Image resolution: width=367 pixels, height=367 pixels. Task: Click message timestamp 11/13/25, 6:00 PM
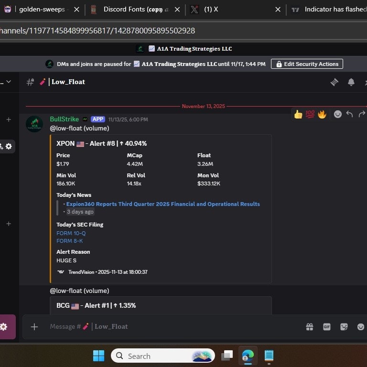click(x=128, y=119)
